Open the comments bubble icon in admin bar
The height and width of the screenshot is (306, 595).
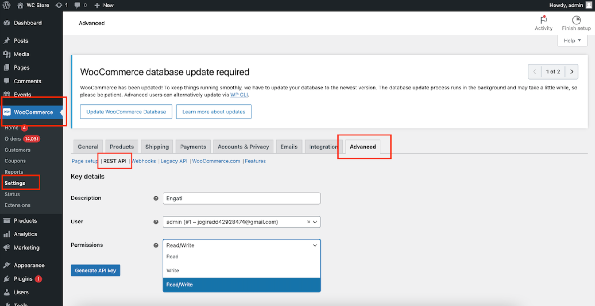point(77,6)
